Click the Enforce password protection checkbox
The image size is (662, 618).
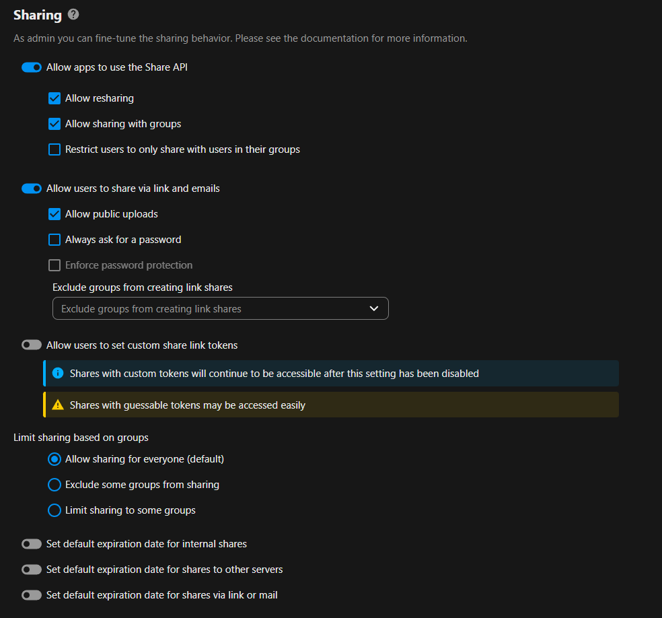click(54, 265)
